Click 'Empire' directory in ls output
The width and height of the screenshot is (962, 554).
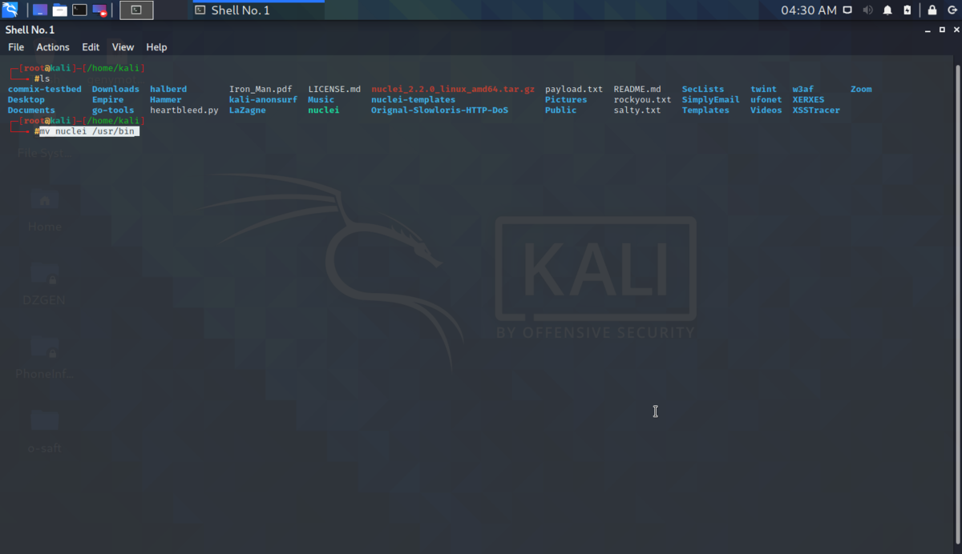[x=108, y=99]
